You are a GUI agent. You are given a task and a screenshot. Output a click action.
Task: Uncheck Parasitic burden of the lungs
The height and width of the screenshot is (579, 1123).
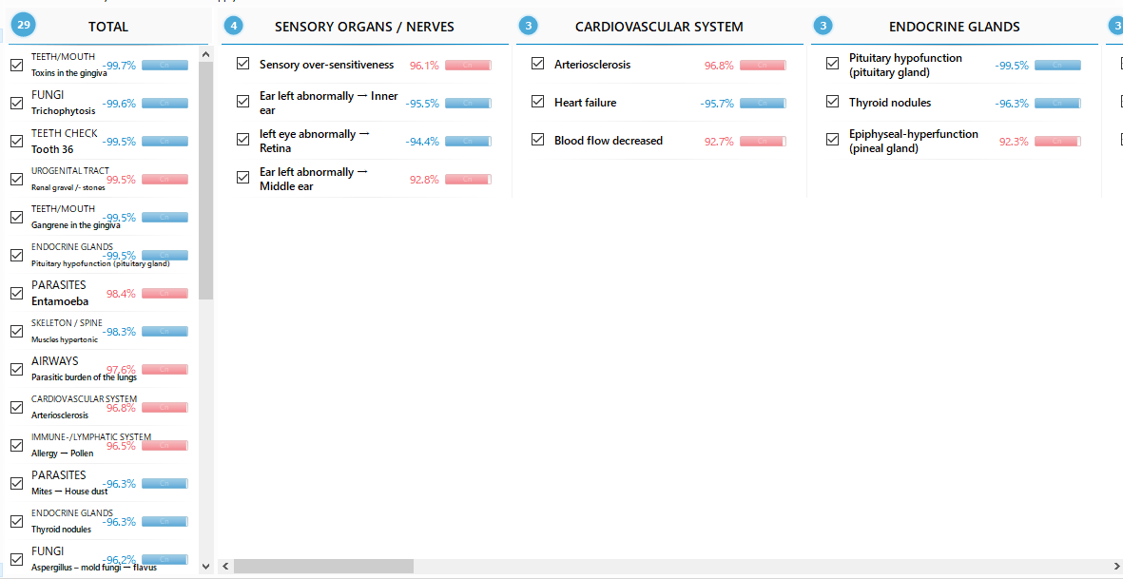[16, 369]
